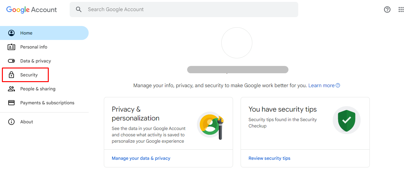
Task: Click the Home profile icon in sidebar
Action: click(x=11, y=33)
